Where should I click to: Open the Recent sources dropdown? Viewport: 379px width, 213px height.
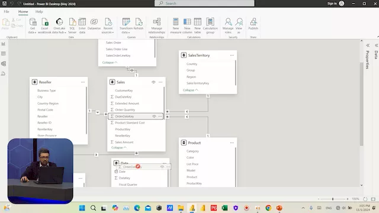pyautogui.click(x=108, y=25)
